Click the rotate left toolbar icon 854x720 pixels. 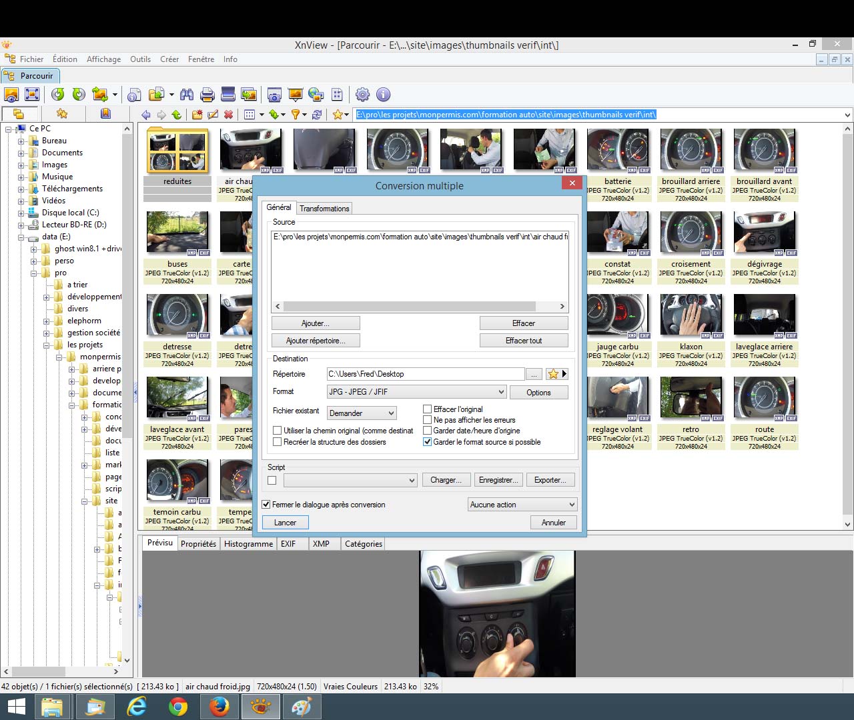pos(58,95)
